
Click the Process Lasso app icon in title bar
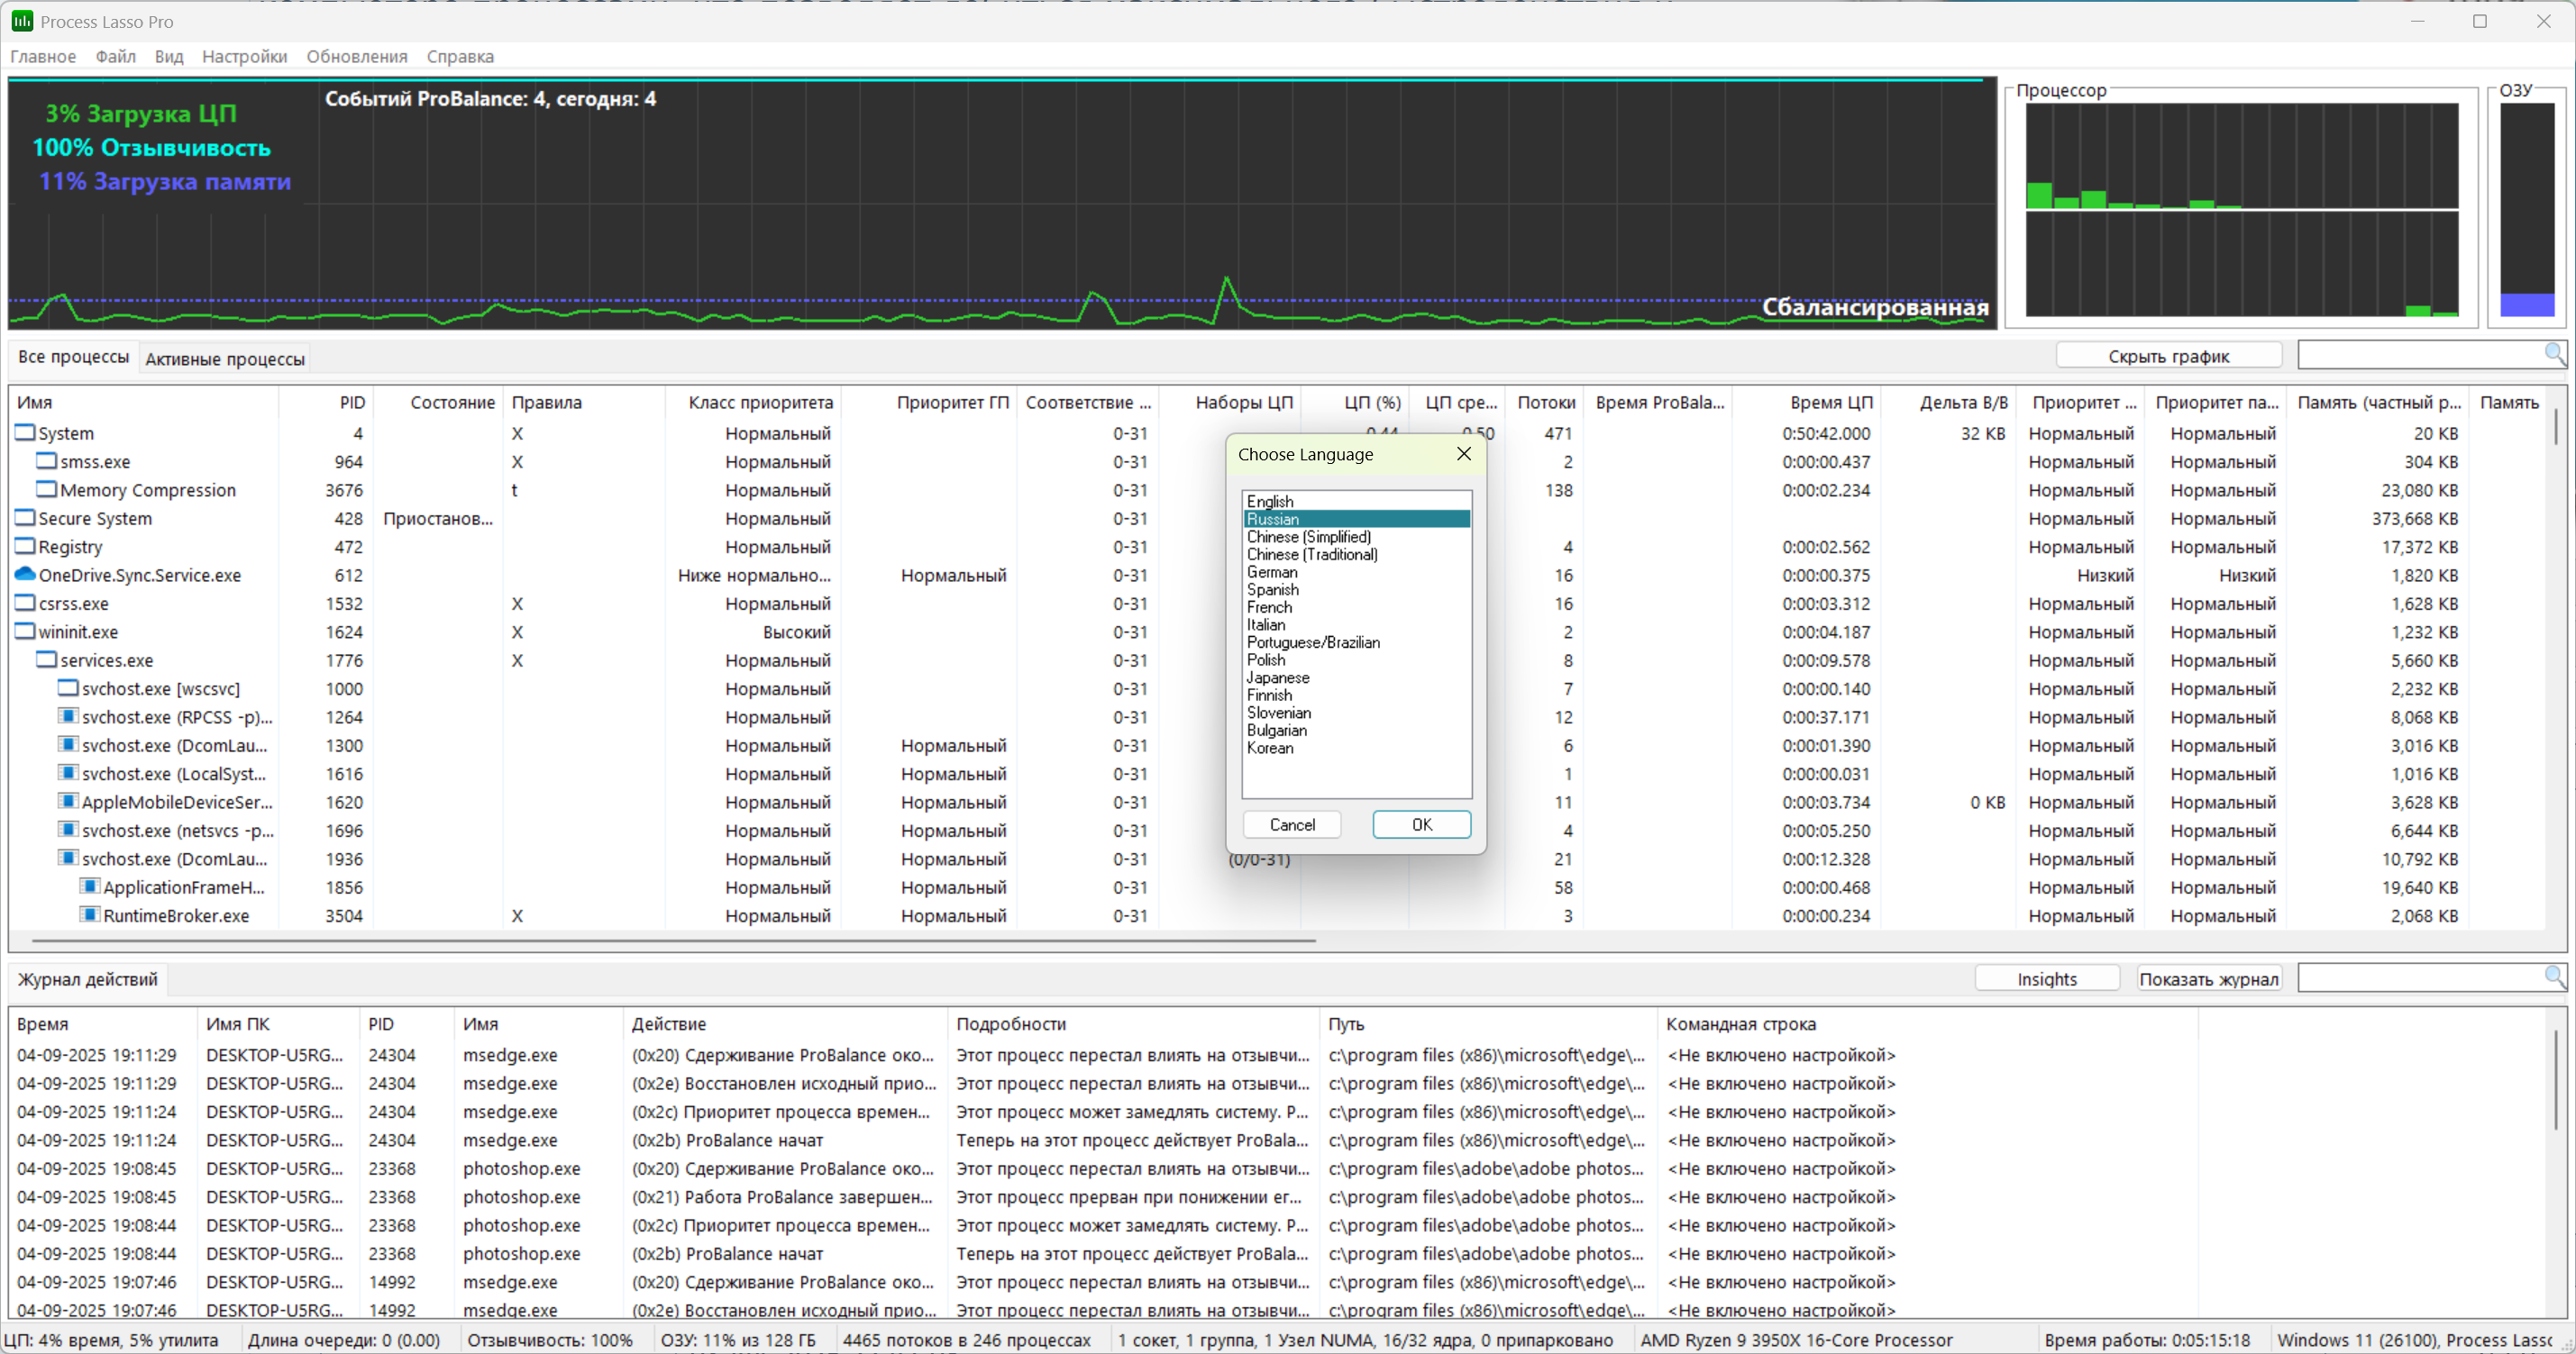[21, 21]
